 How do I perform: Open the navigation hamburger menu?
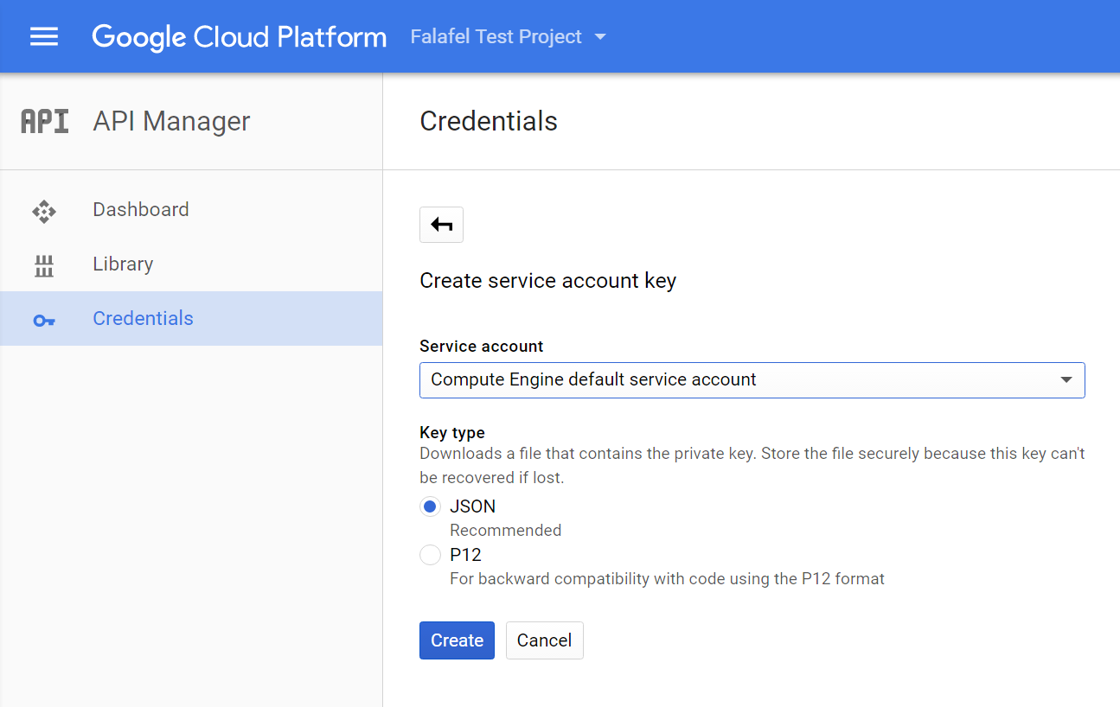[43, 35]
